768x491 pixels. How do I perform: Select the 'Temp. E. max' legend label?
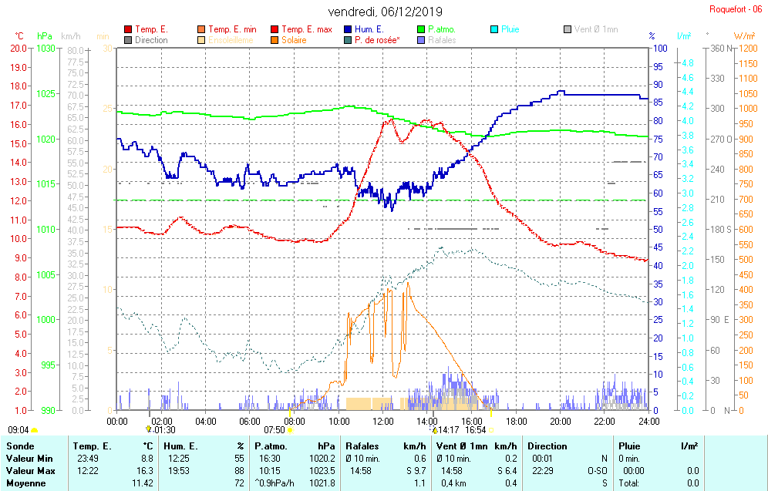307,29
